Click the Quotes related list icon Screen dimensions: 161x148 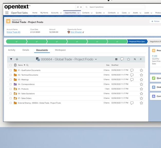[x=154, y=78]
